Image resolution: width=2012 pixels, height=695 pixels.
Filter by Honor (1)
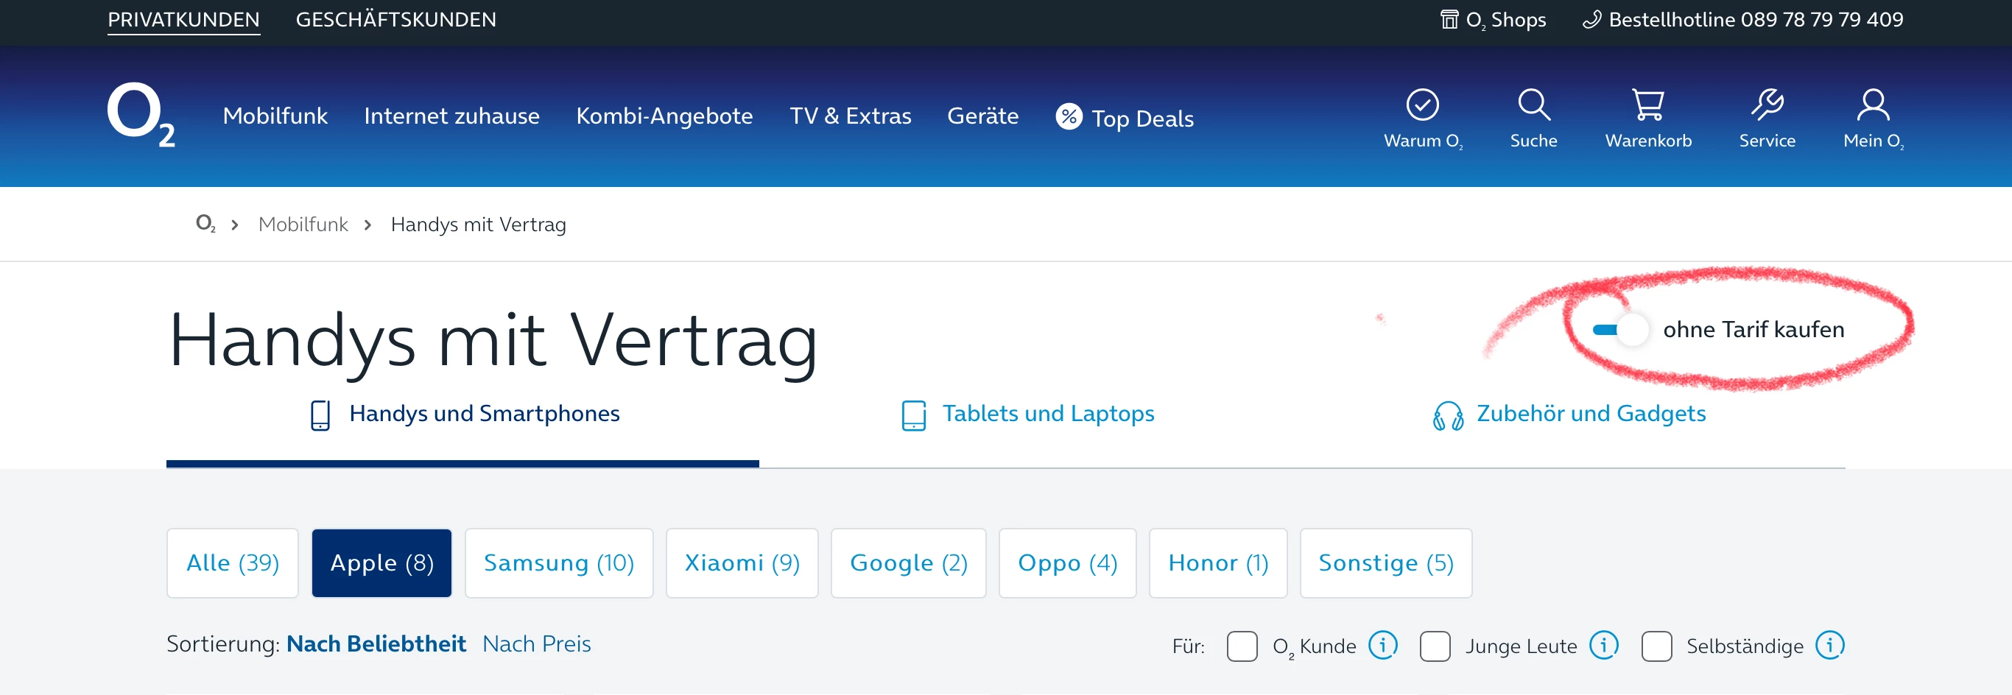1218,563
